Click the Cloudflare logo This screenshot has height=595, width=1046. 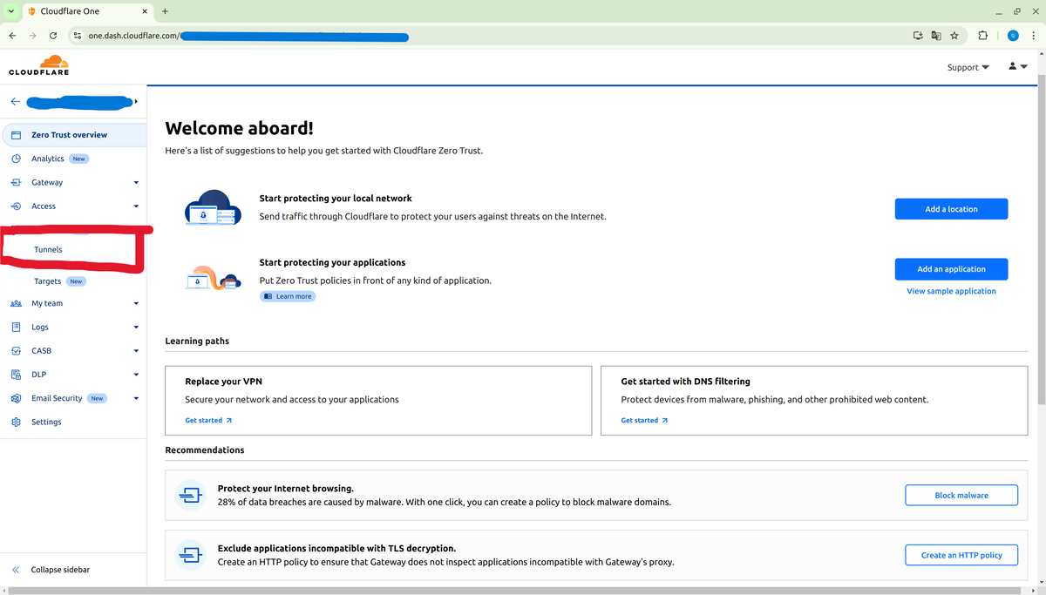(39, 65)
